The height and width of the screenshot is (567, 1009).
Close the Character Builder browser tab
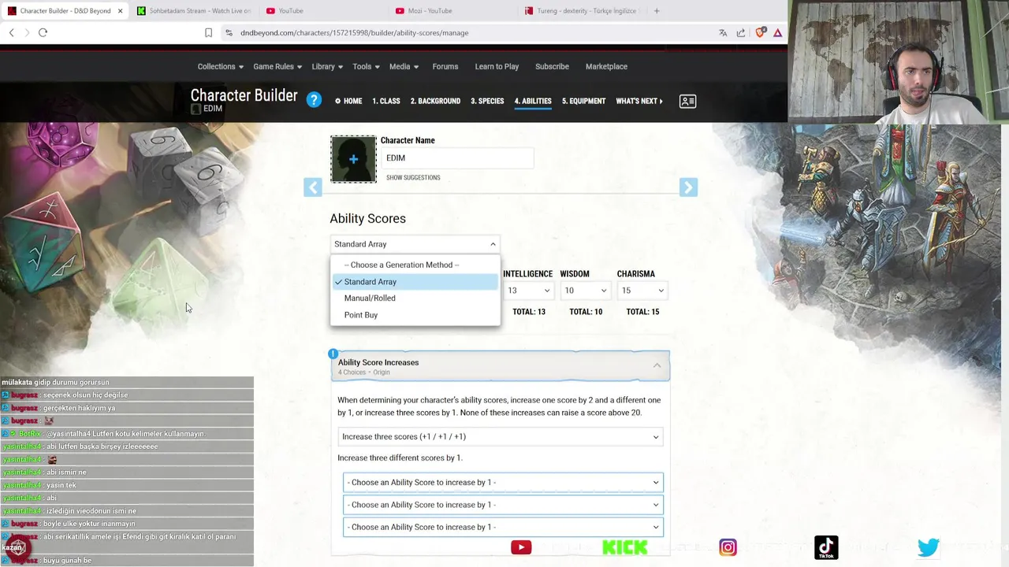[120, 11]
